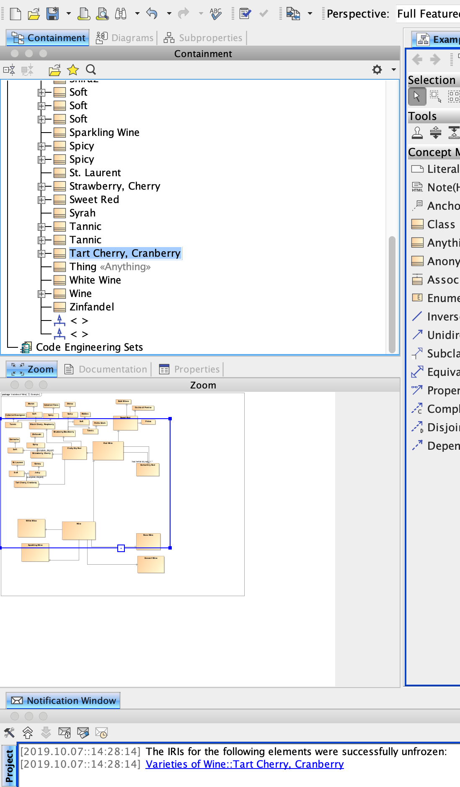The height and width of the screenshot is (787, 460).
Task: Click the clear notifications tools icon
Action: (9, 733)
